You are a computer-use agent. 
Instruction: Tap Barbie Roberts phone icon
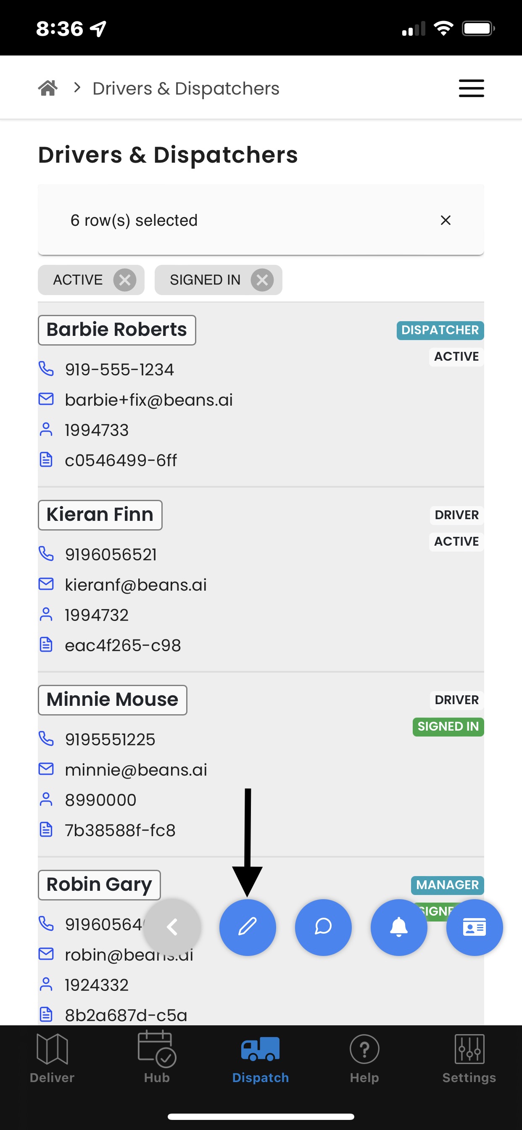click(46, 369)
